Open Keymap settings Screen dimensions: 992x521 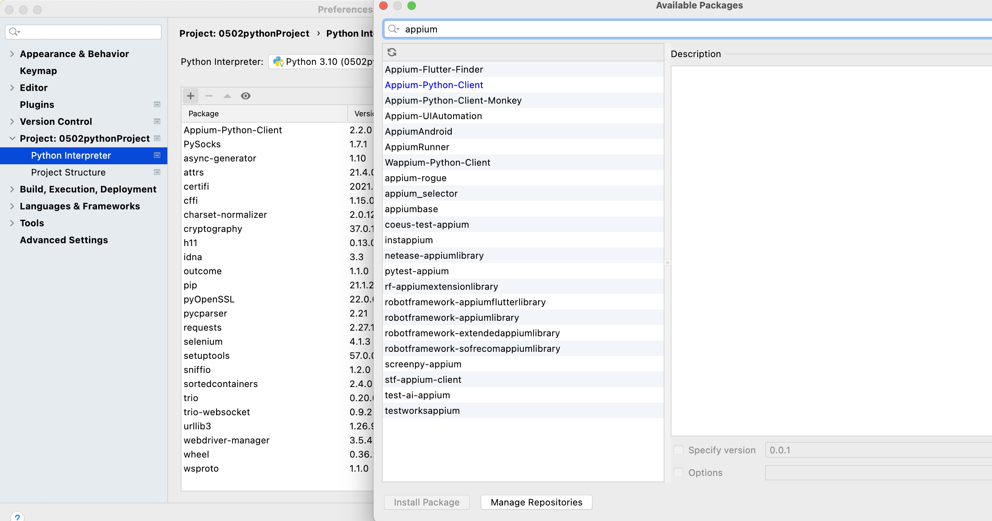38,71
